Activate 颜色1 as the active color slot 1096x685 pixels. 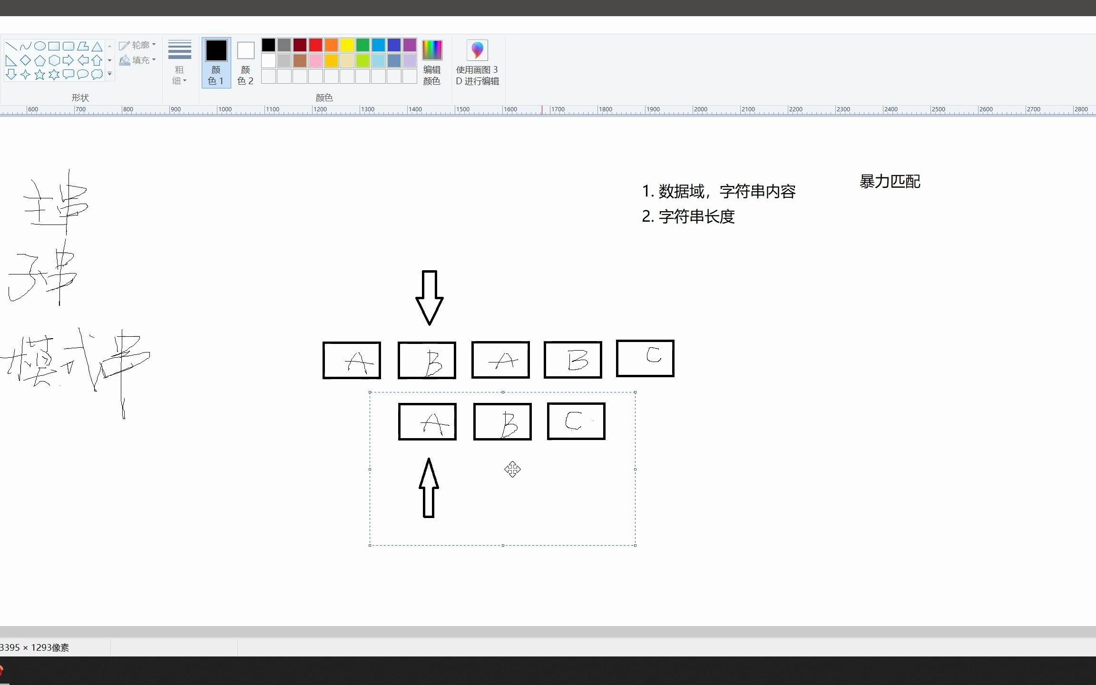(216, 62)
